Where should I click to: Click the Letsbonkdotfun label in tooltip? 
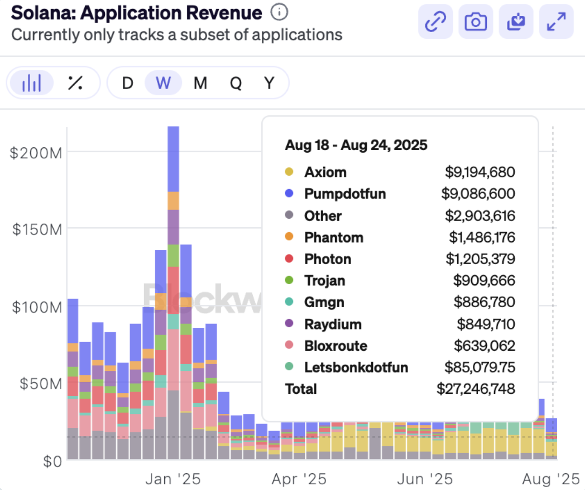[356, 367]
